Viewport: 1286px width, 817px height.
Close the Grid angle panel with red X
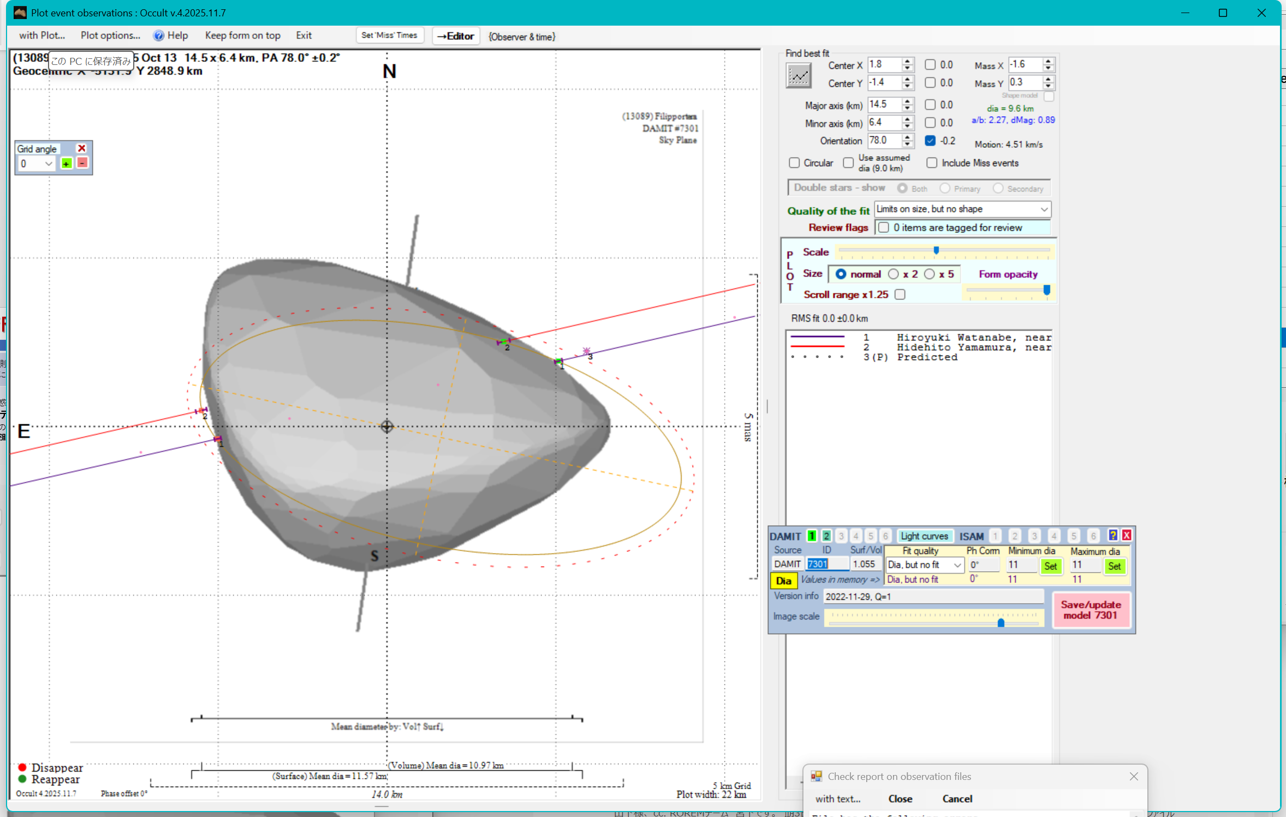82,148
